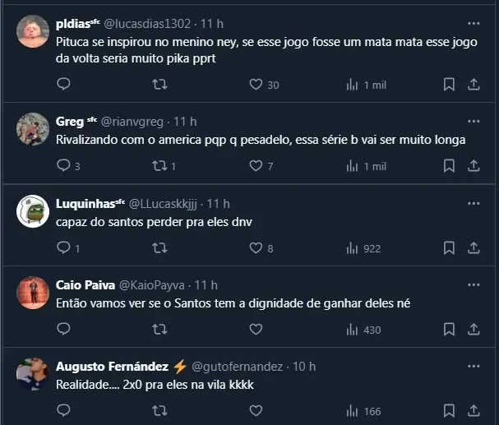Share Luquinhas's tweet
499x425 pixels.
[x=474, y=247]
